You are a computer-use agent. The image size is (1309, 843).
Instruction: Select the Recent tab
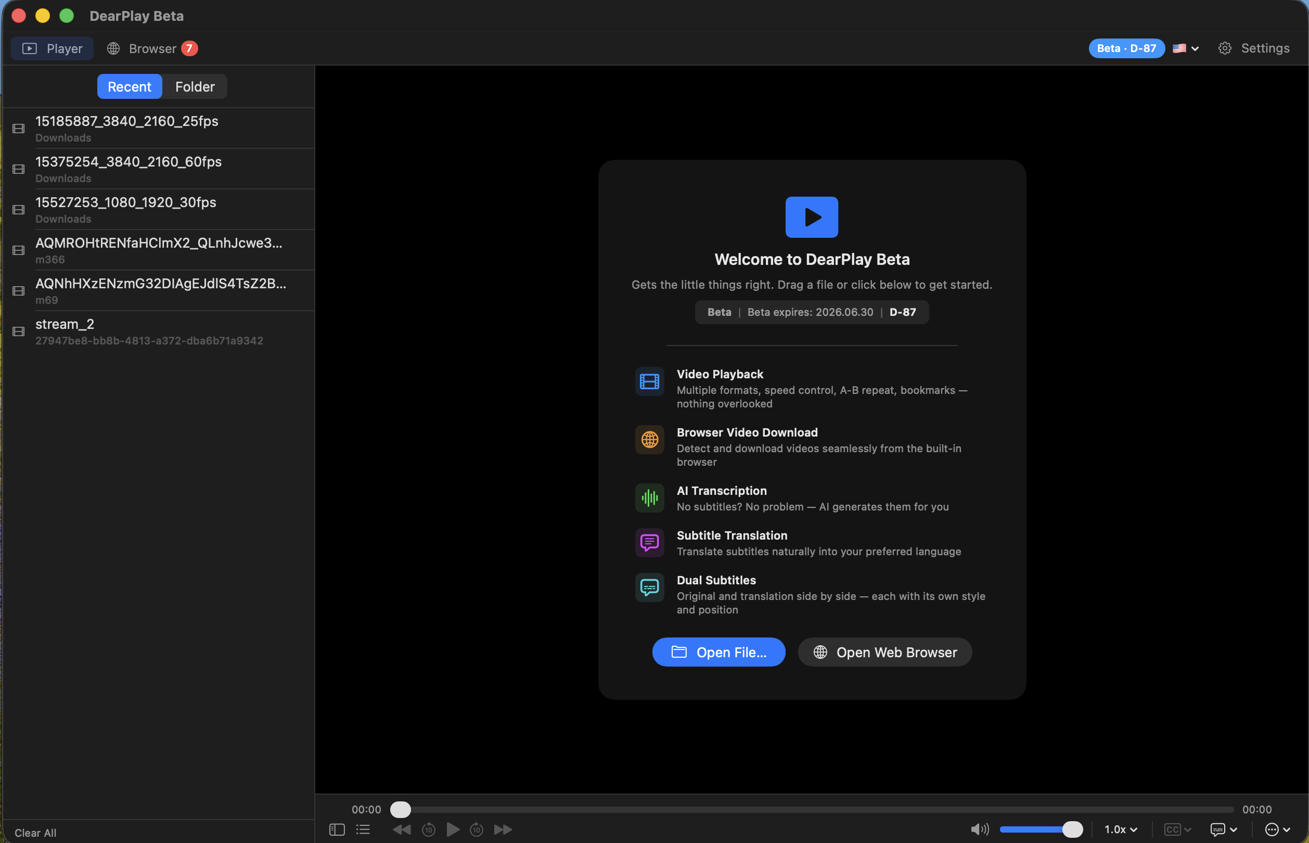(x=130, y=86)
